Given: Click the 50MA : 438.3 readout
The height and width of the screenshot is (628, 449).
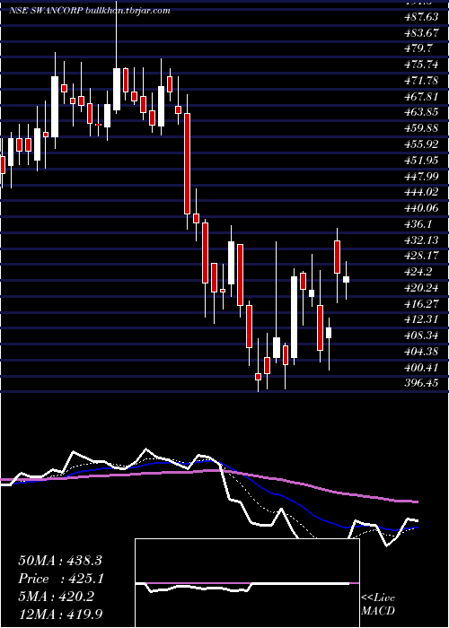Looking at the screenshot, I should pos(61,561).
